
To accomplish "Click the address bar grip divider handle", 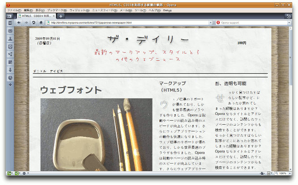I will pos(214,23).
